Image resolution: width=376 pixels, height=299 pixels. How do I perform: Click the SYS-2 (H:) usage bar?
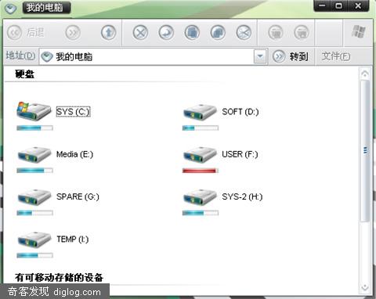(x=201, y=213)
